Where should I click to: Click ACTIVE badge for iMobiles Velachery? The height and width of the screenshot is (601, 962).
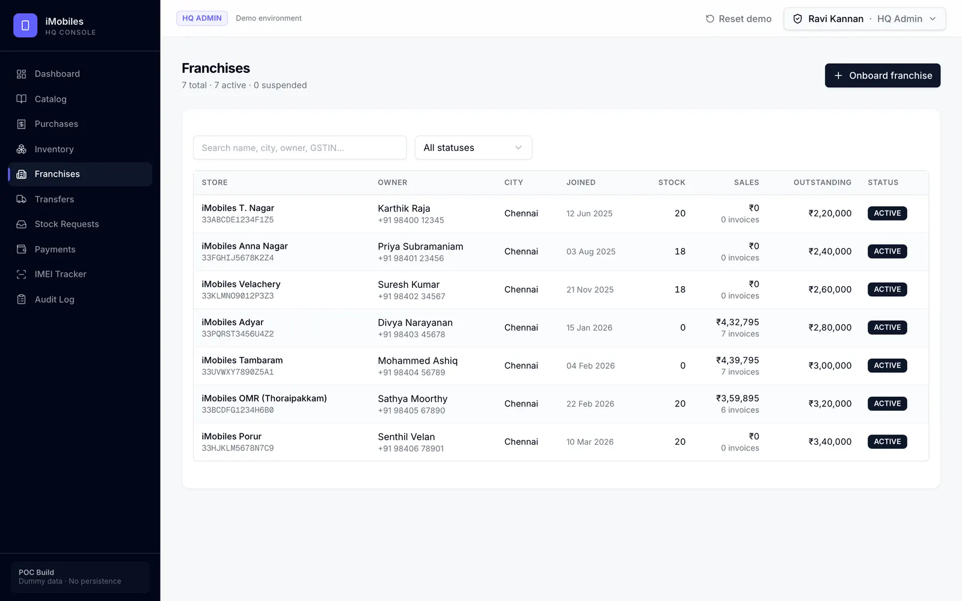tap(887, 290)
